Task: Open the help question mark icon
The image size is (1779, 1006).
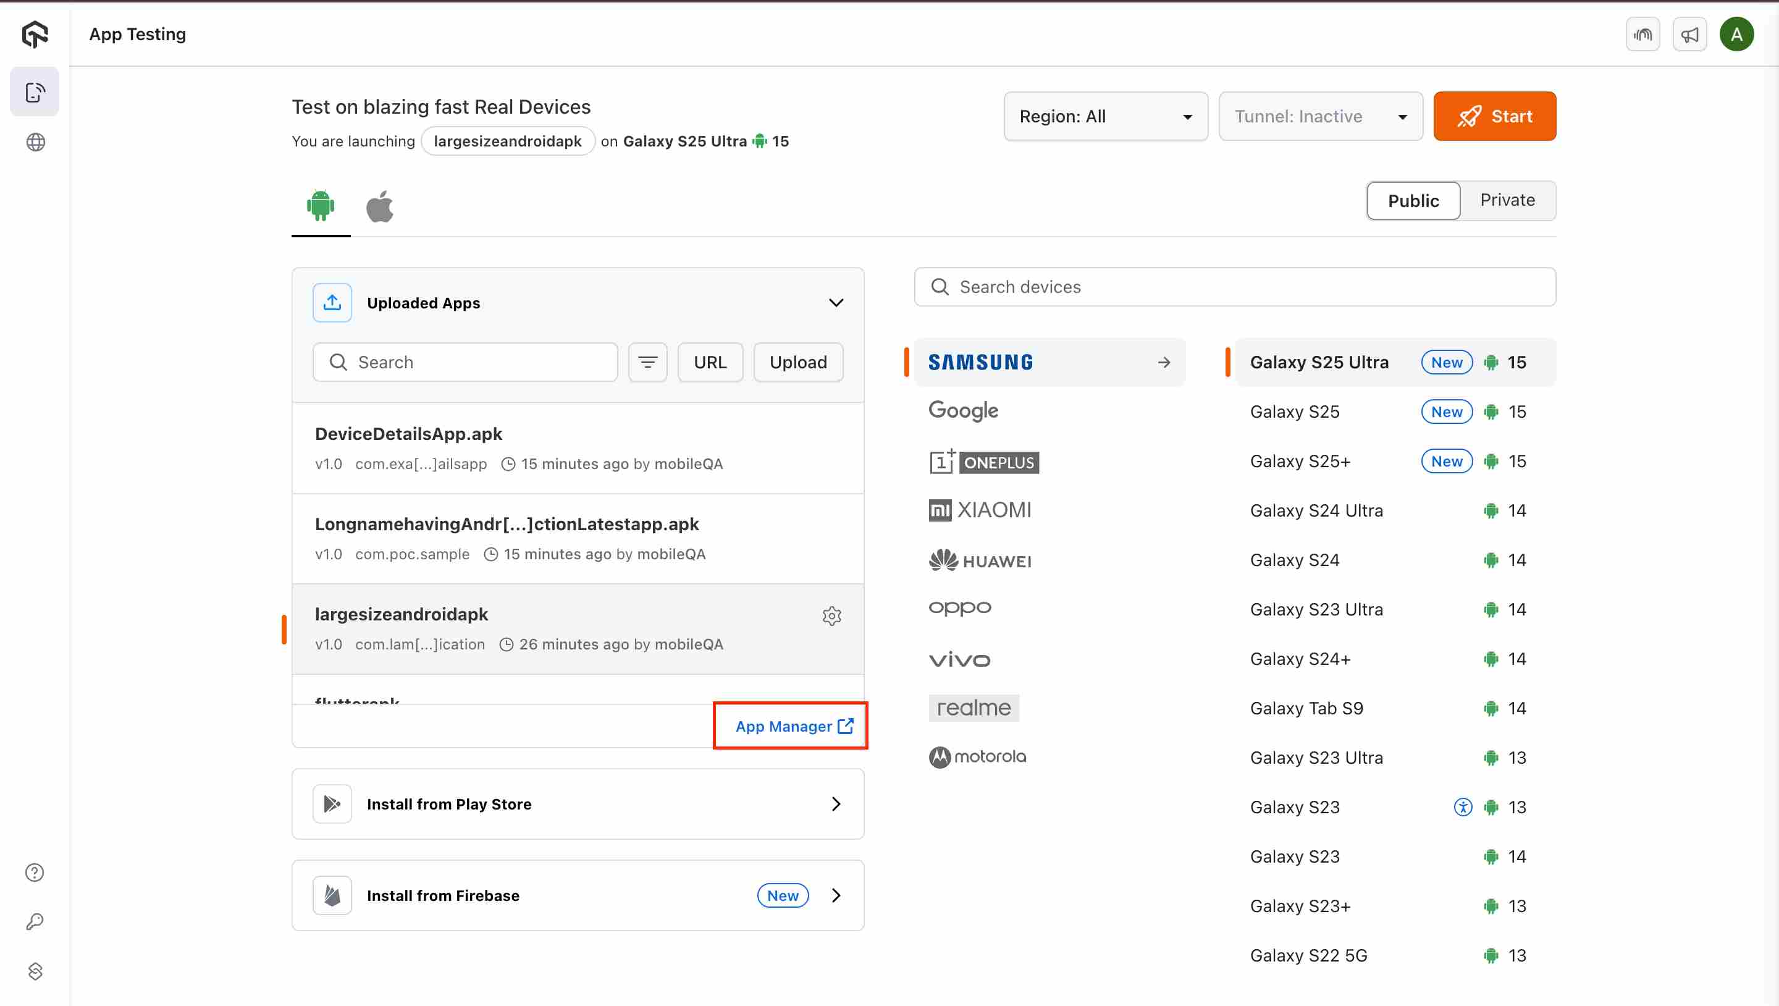Action: pos(35,873)
